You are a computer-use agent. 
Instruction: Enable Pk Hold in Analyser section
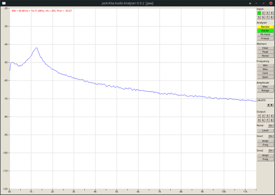point(265,35)
